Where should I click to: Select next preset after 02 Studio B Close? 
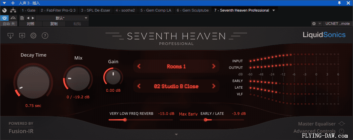(214, 86)
